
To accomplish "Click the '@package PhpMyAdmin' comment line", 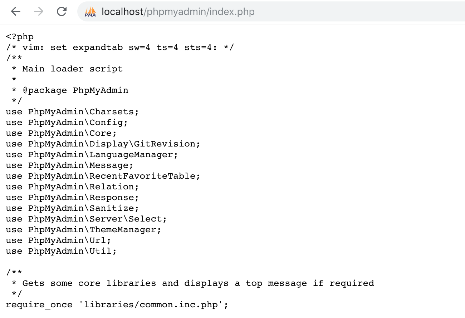I will coord(70,90).
